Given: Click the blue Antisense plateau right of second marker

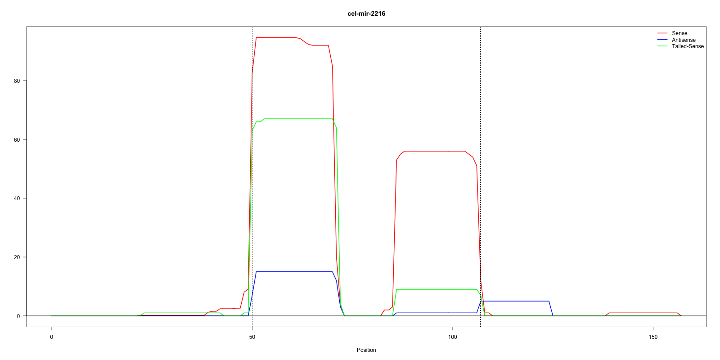Looking at the screenshot, I should 515,301.
